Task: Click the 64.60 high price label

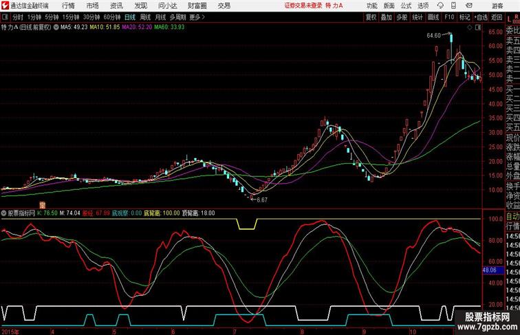Action: [433, 36]
